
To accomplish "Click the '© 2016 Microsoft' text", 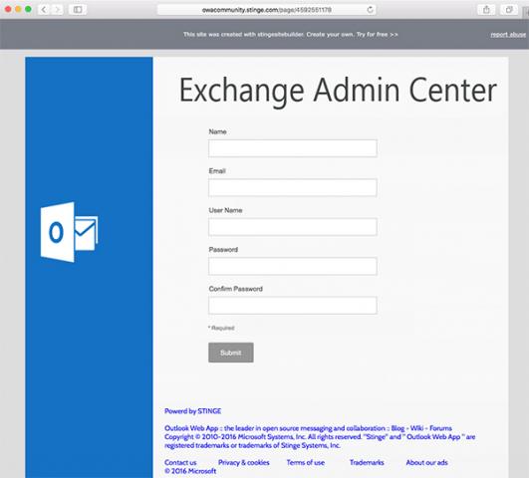I will (190, 471).
